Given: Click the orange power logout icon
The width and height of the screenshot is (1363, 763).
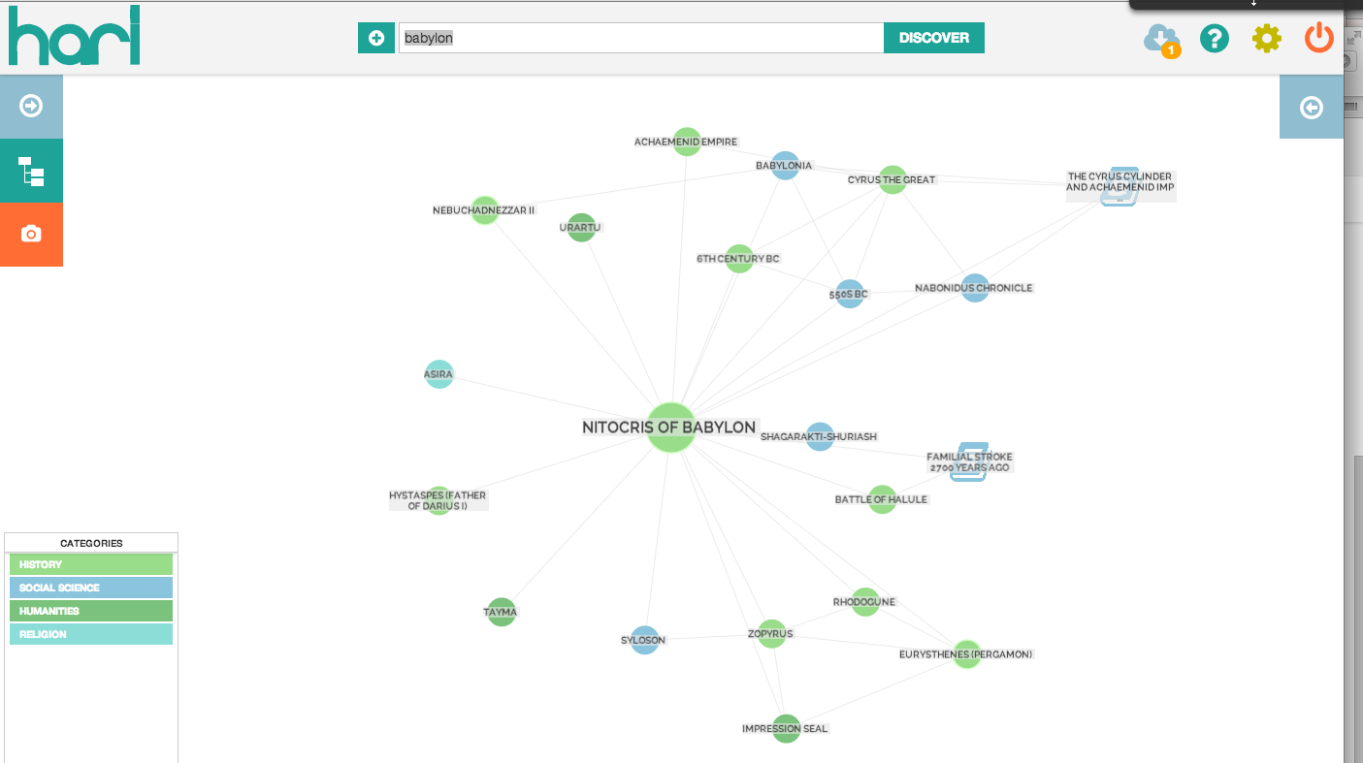Looking at the screenshot, I should [x=1318, y=38].
